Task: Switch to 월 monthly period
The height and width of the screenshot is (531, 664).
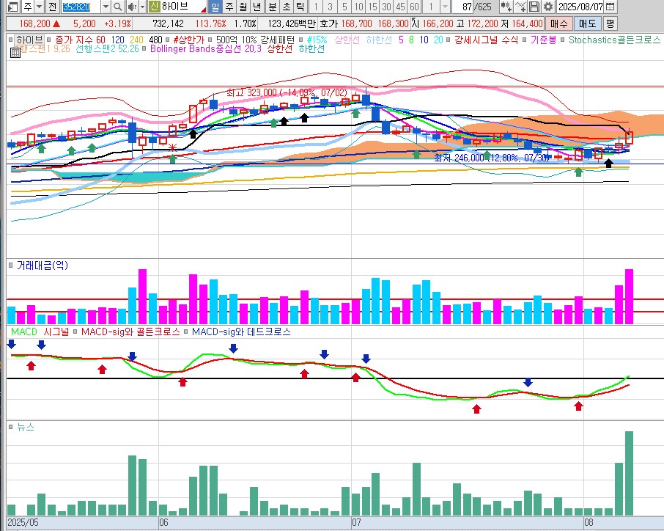Action: [x=243, y=7]
